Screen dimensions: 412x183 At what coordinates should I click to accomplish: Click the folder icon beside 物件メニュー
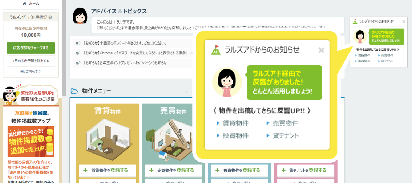pos(74,91)
